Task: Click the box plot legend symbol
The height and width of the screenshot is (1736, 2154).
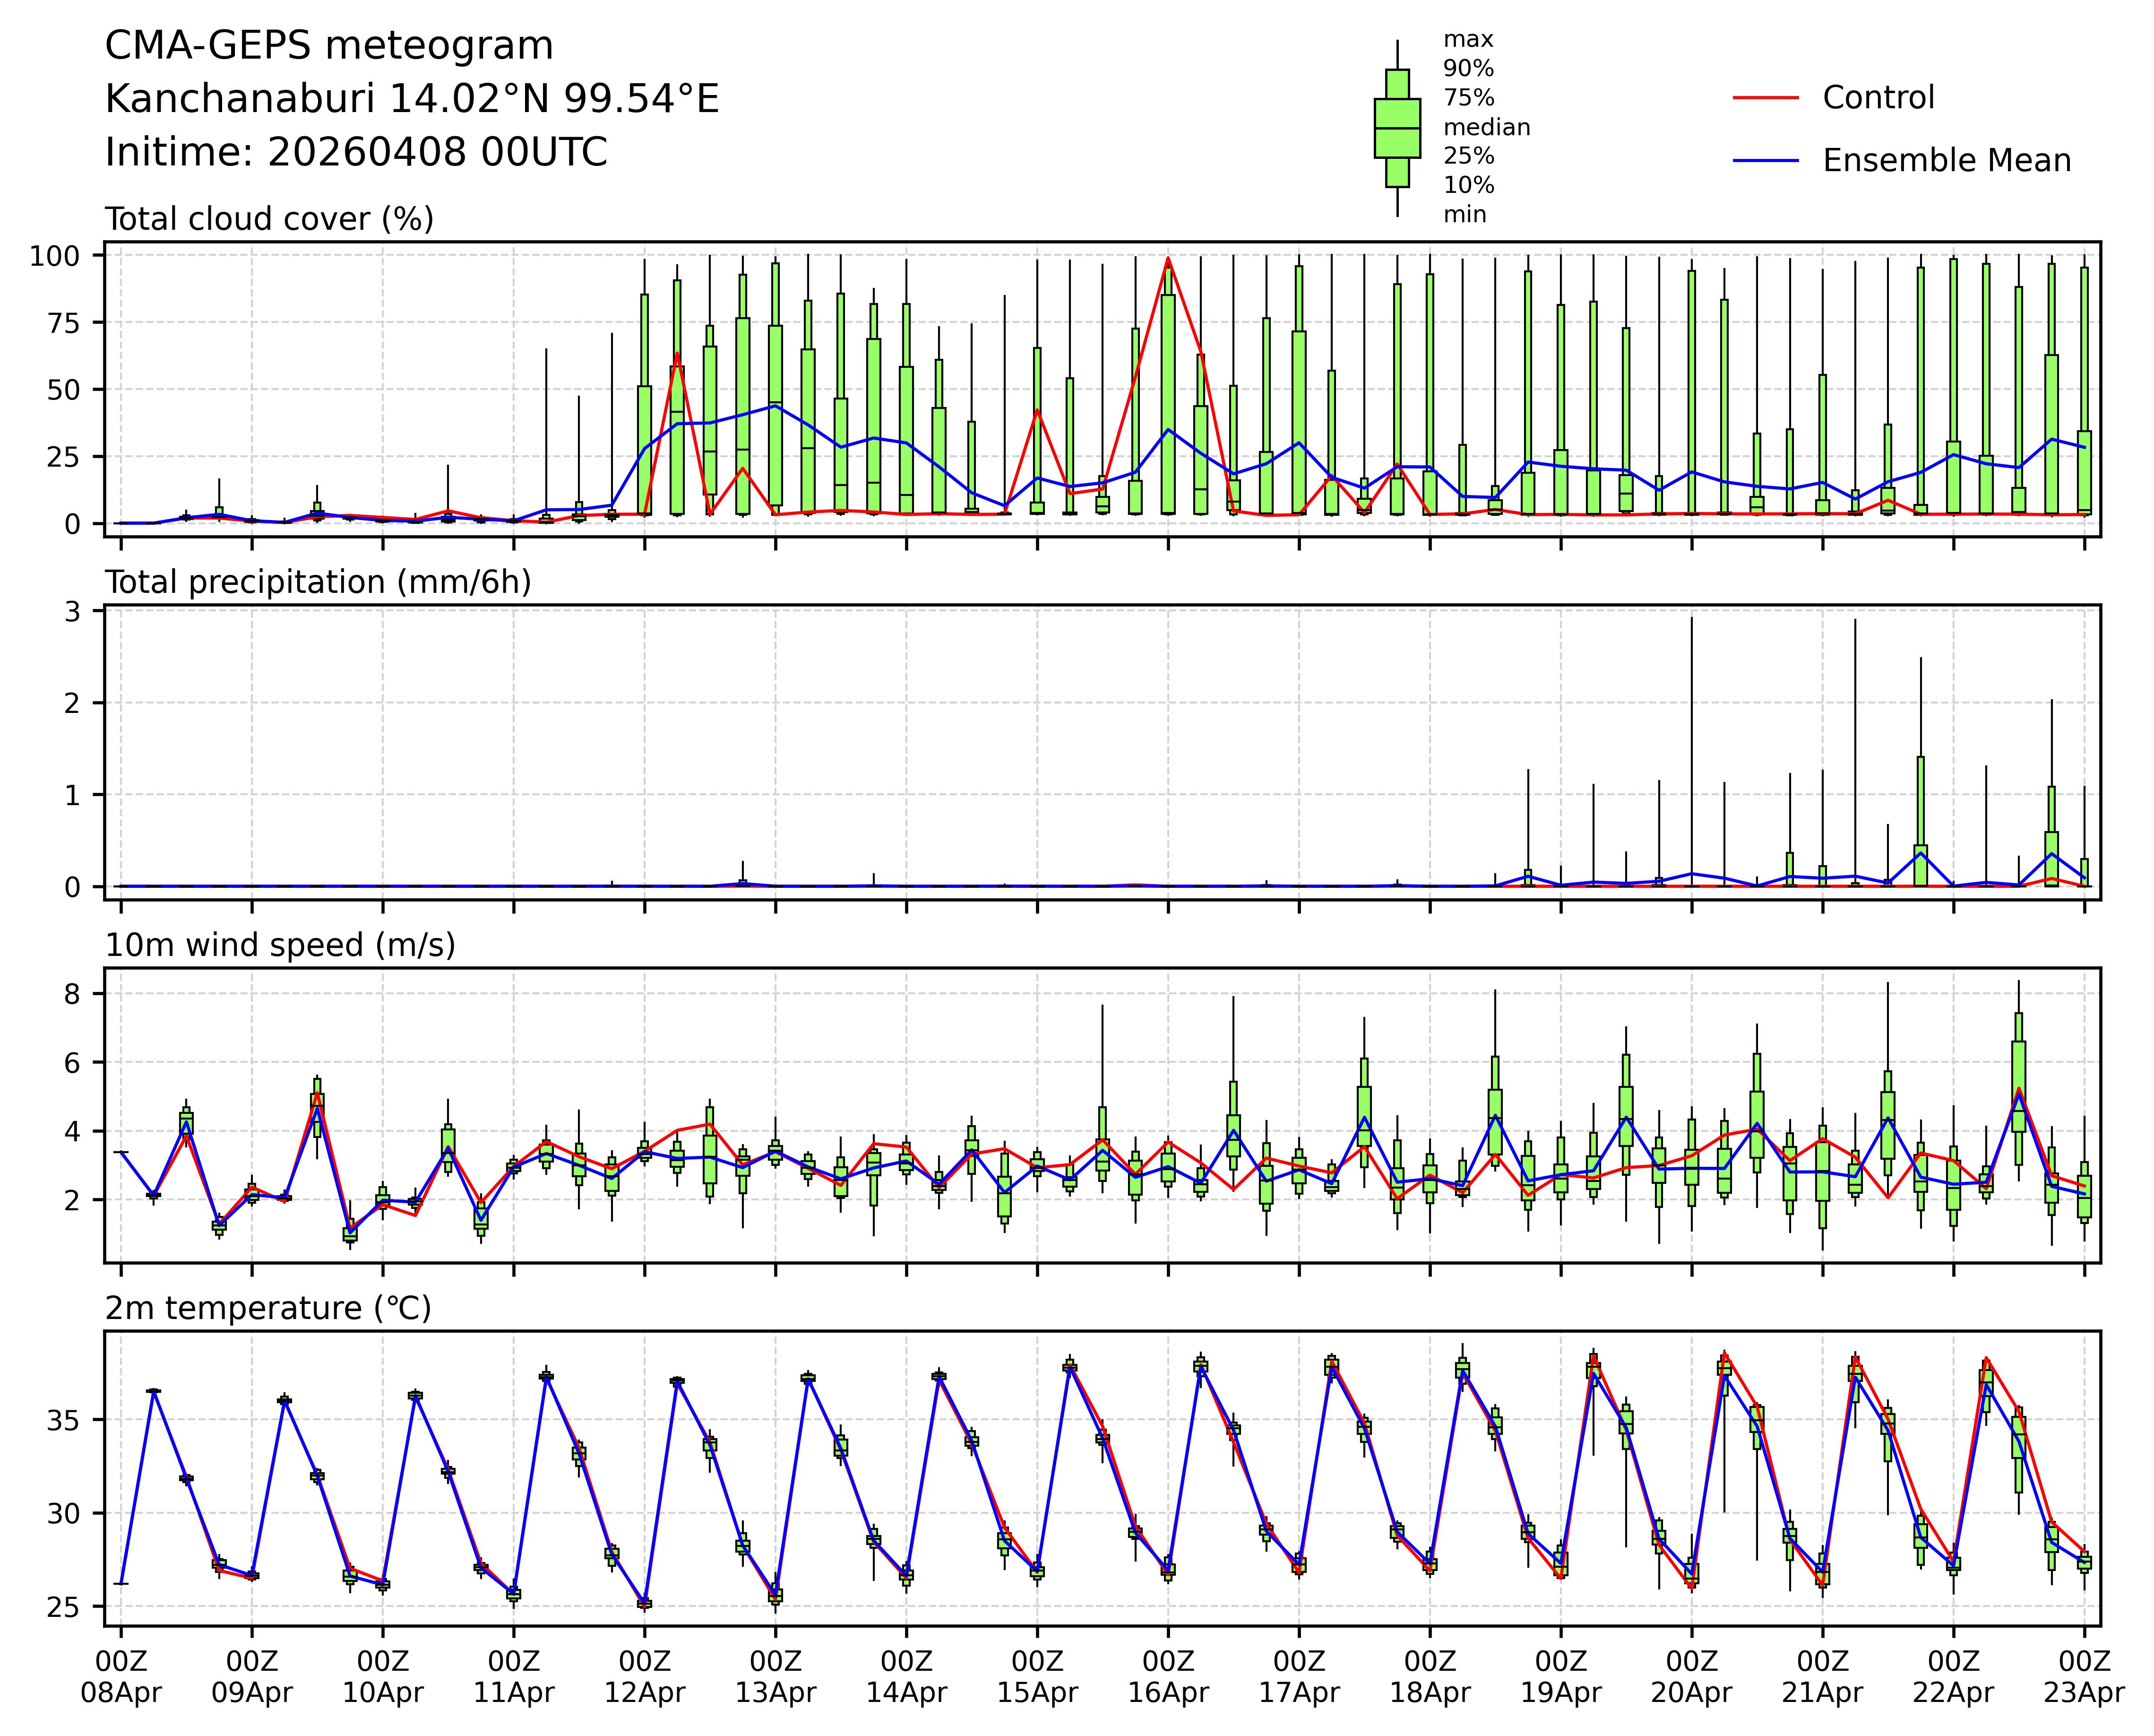Action: point(1396,128)
